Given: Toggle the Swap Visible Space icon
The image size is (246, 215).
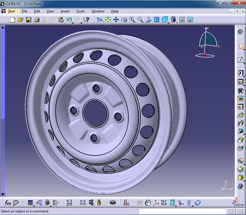Looking at the screenshot, I should coord(190,20).
